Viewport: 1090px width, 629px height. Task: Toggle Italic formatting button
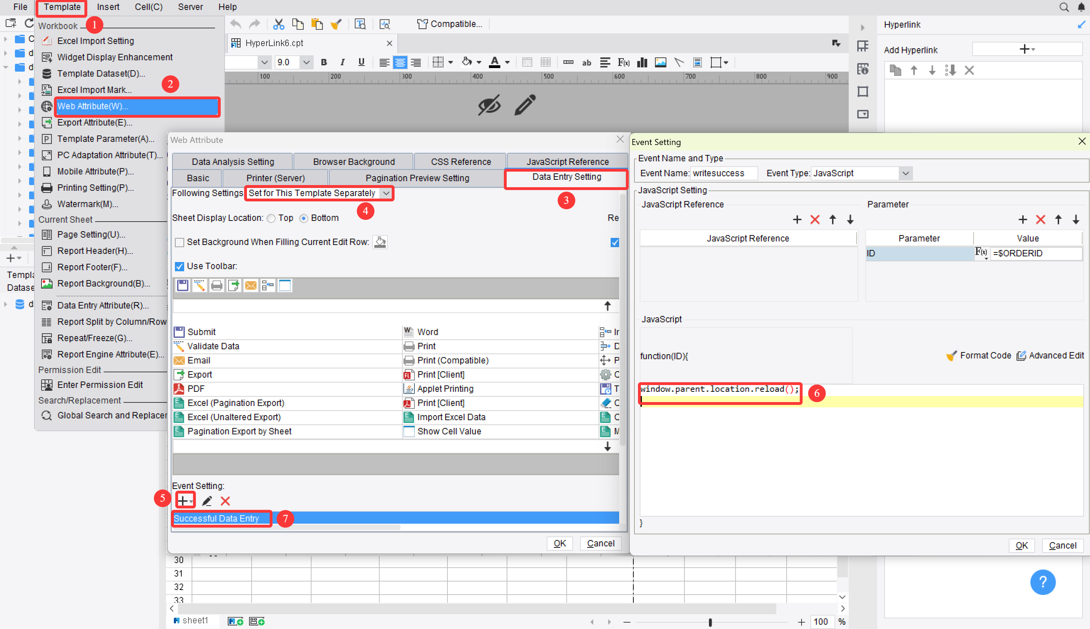click(x=342, y=62)
